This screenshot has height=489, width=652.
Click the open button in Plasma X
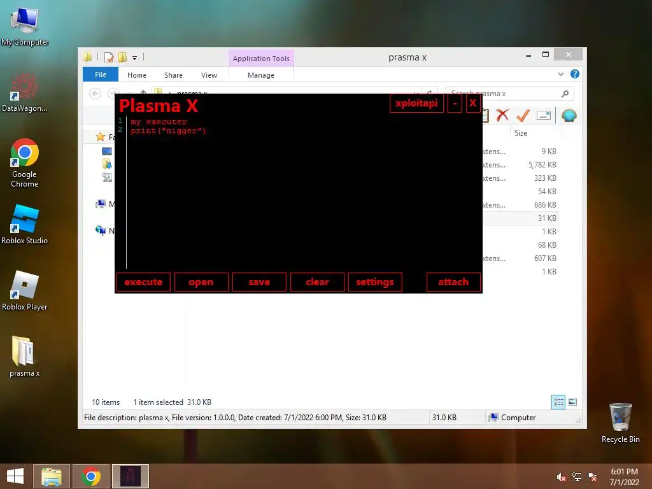coord(201,282)
